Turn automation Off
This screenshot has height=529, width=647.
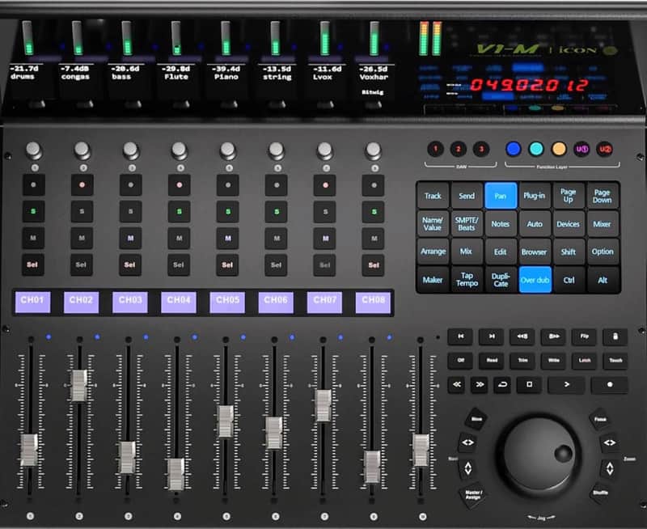[x=460, y=360]
